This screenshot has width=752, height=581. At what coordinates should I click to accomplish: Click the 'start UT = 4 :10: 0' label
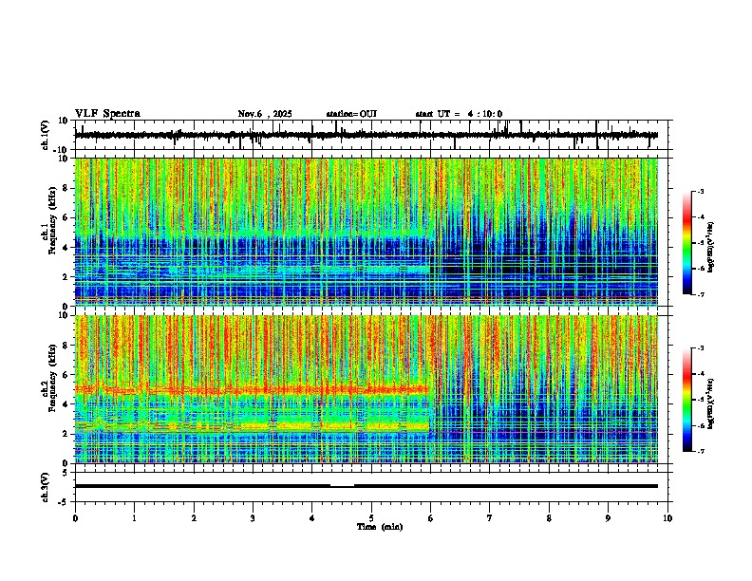(459, 114)
